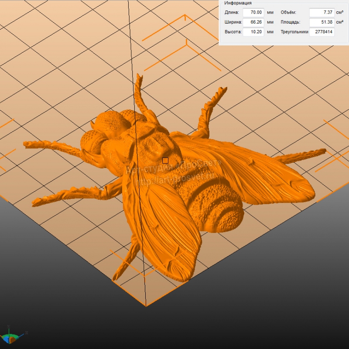Click the Z axis label on the gizmo
The height and width of the screenshot is (349, 349).
(x=8, y=327)
